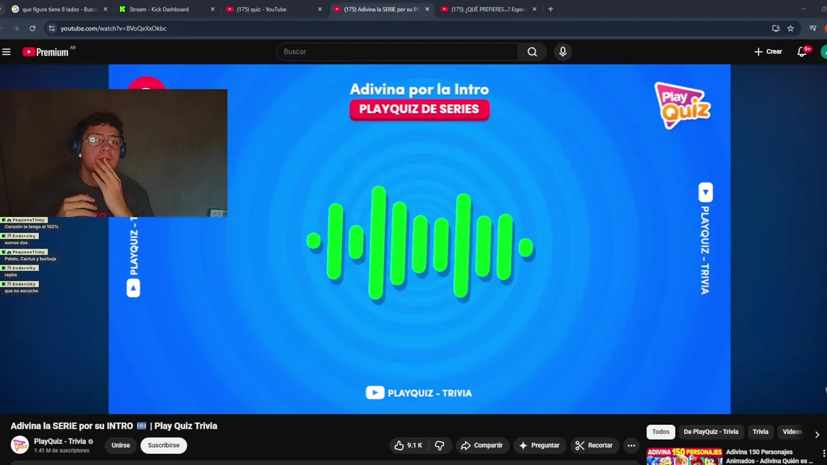Start voice search with microphone icon
The width and height of the screenshot is (827, 465).
pos(563,52)
